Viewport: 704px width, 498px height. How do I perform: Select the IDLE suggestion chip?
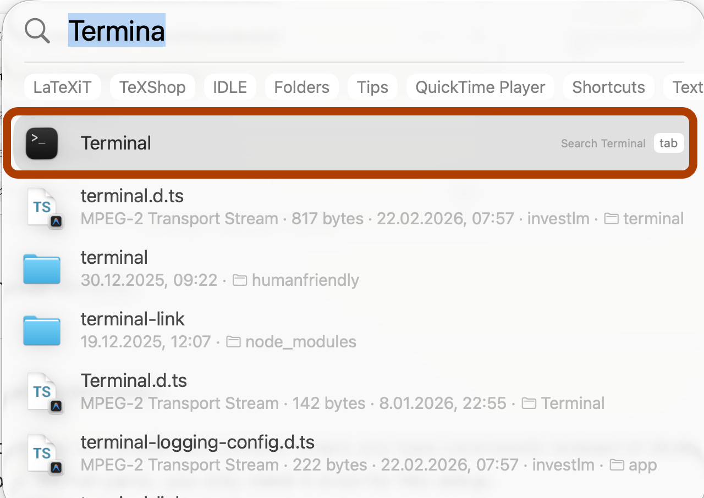230,87
